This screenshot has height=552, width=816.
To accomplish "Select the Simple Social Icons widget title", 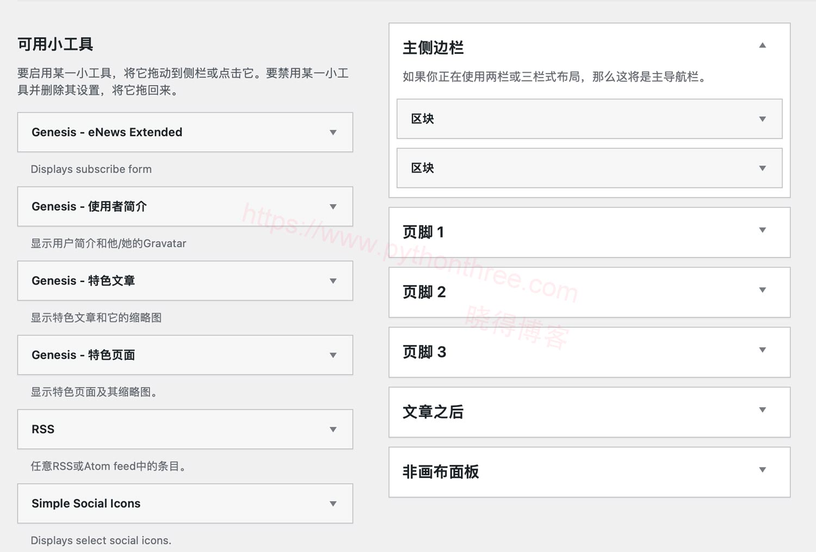I will 86,504.
